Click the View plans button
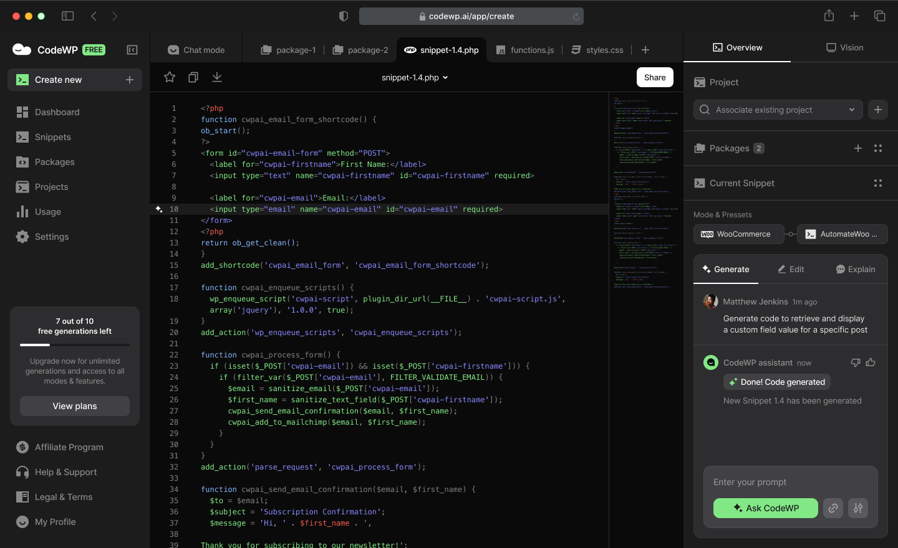898x548 pixels. click(75, 406)
